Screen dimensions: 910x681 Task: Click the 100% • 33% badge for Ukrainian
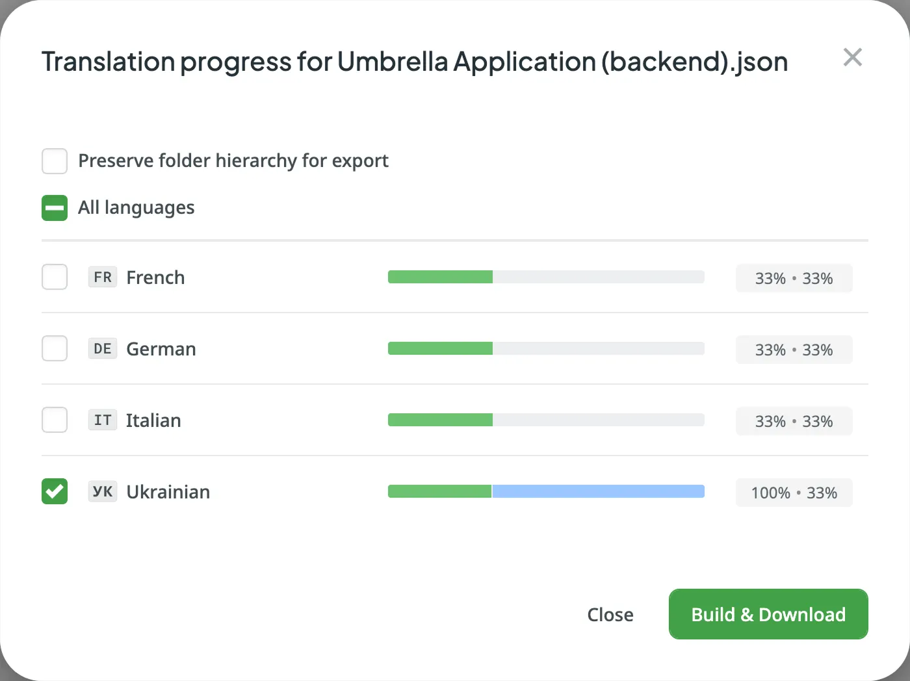coord(794,493)
